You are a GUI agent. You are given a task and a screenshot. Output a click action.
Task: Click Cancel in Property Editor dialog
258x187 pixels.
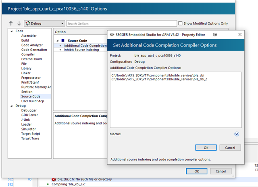230,147
